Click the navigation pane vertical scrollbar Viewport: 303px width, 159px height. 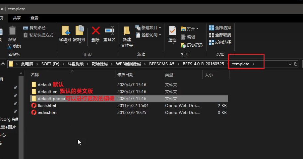pos(21,118)
